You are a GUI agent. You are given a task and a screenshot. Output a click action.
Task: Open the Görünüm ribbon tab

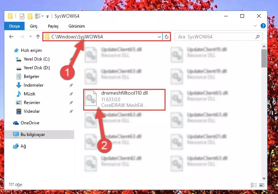77,26
